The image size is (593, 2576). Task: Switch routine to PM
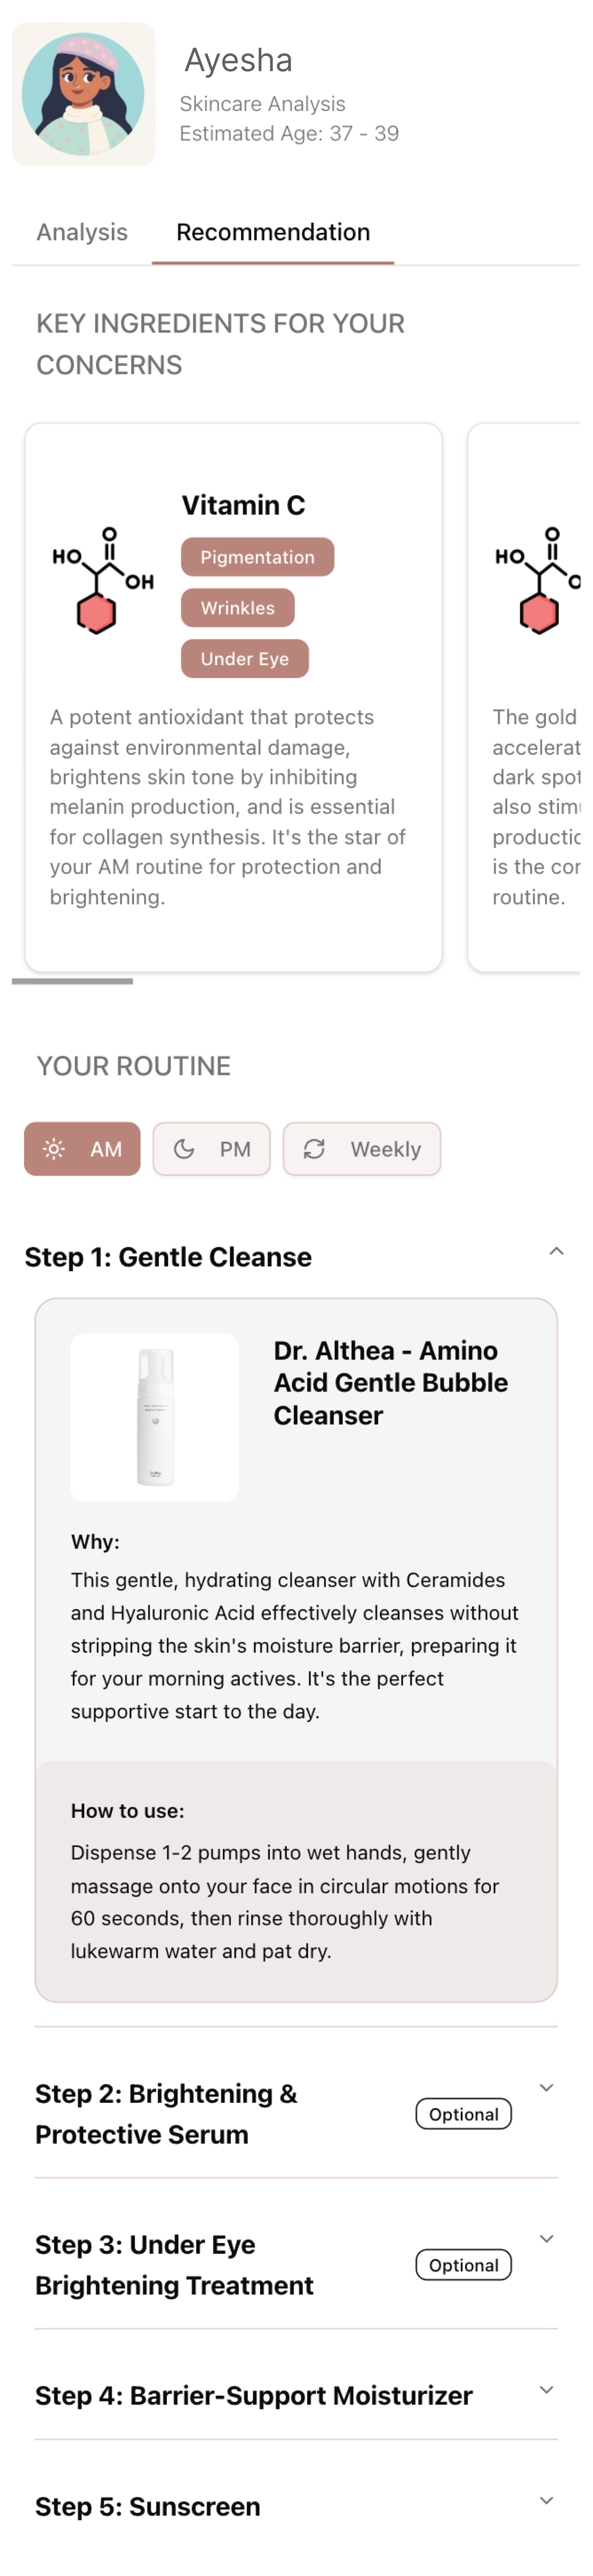point(211,1149)
